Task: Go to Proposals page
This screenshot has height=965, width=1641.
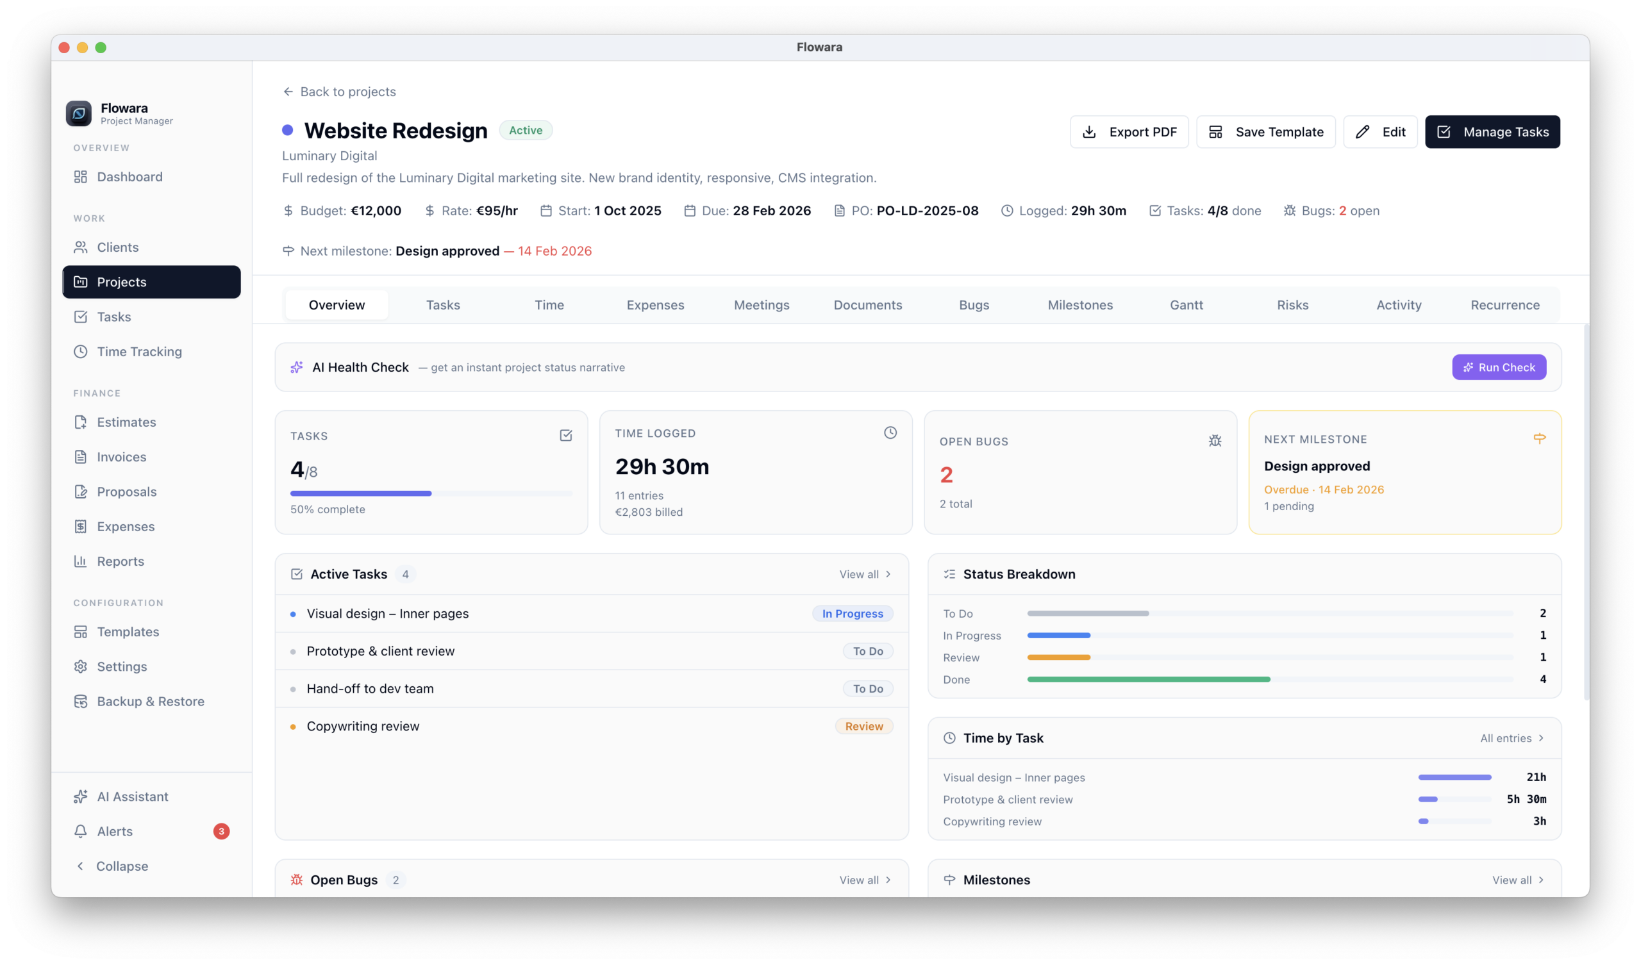Action: [x=151, y=491]
